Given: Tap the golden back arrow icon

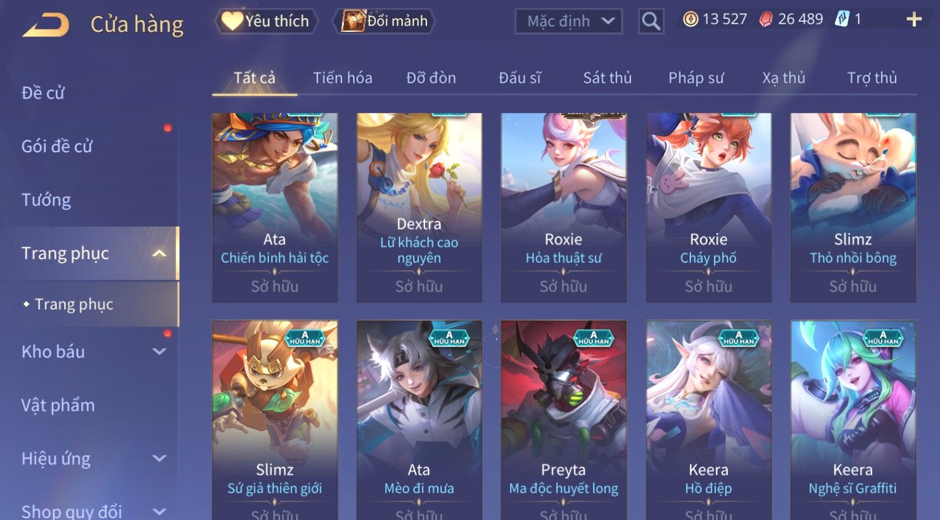Looking at the screenshot, I should click(46, 26).
